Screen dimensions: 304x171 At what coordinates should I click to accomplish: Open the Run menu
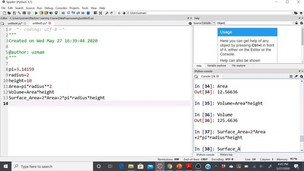(x=39, y=8)
